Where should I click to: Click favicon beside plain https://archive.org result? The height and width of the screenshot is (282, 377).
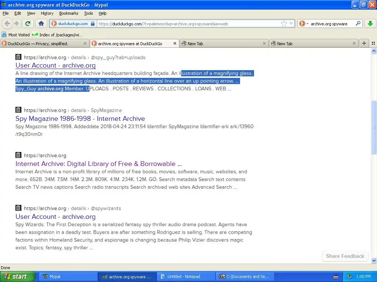coord(18,155)
